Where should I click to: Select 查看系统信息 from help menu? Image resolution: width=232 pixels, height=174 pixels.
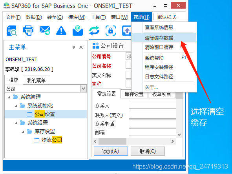pos(164,27)
